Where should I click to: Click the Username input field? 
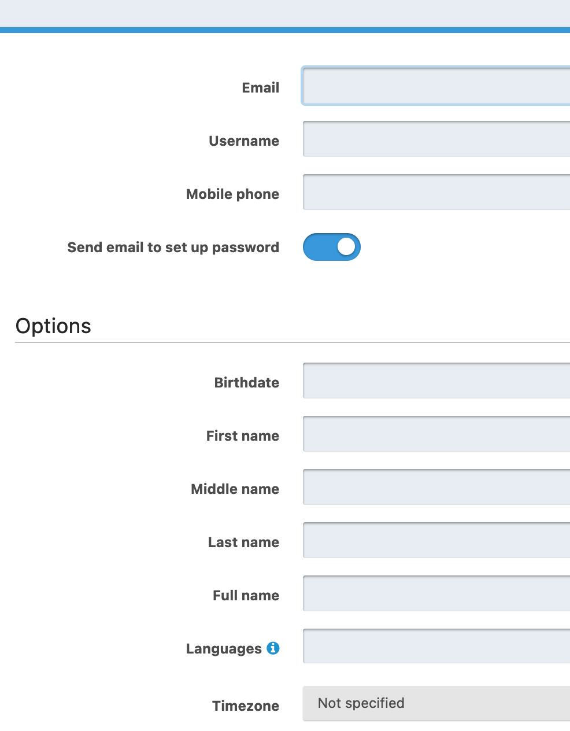point(434,139)
